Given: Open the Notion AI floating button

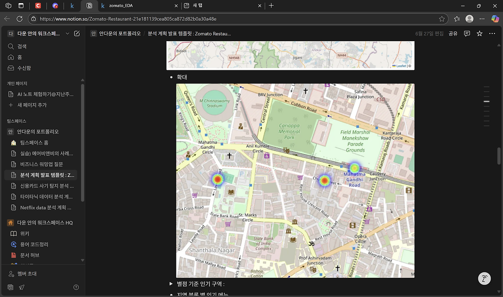Looking at the screenshot, I should pos(484,279).
